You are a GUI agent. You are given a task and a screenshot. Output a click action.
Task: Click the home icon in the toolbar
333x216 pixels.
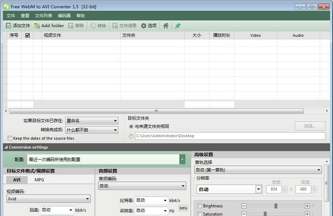166,26
